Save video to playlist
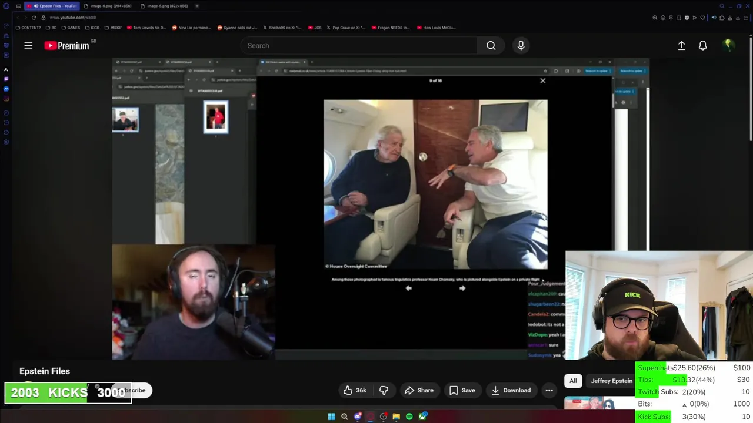This screenshot has height=423, width=753. pyautogui.click(x=462, y=390)
